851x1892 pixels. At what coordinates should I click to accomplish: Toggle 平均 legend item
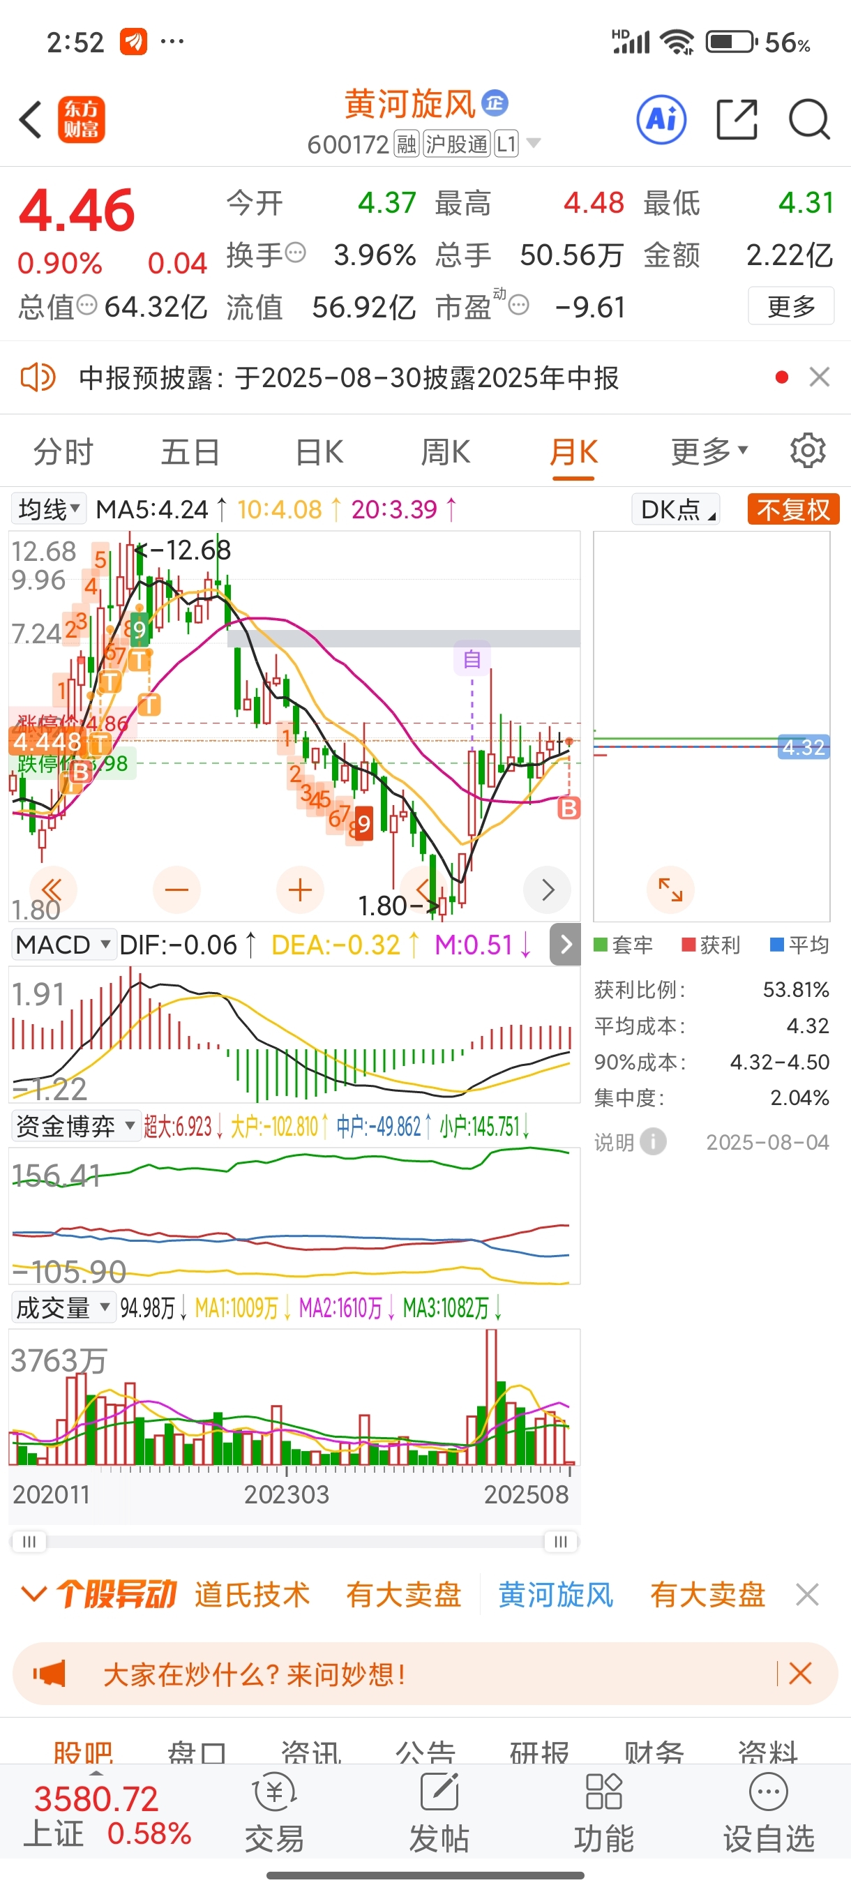pos(799,945)
